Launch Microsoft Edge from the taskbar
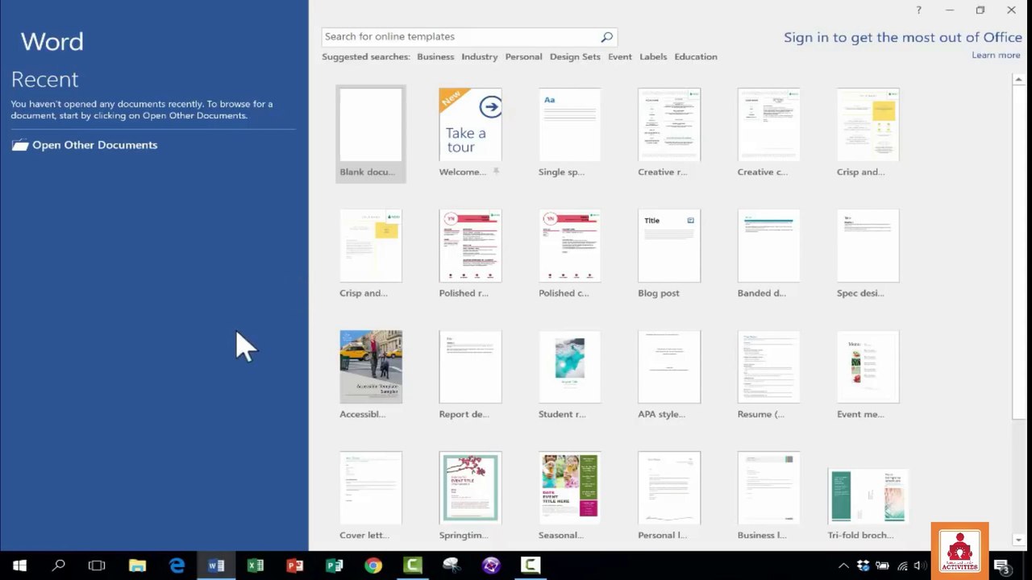 pyautogui.click(x=177, y=565)
